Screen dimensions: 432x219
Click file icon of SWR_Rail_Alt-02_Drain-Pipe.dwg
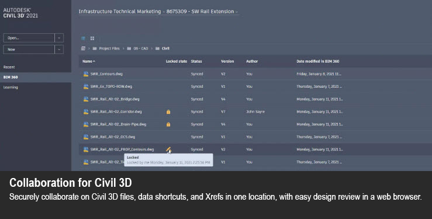click(x=86, y=124)
